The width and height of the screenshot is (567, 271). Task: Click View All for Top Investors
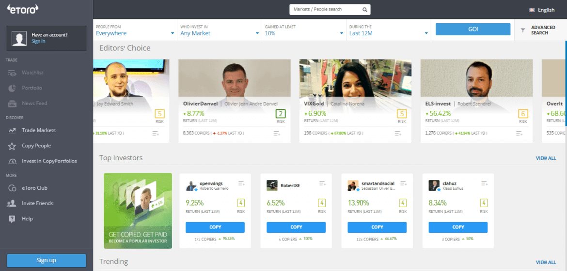pyautogui.click(x=546, y=158)
